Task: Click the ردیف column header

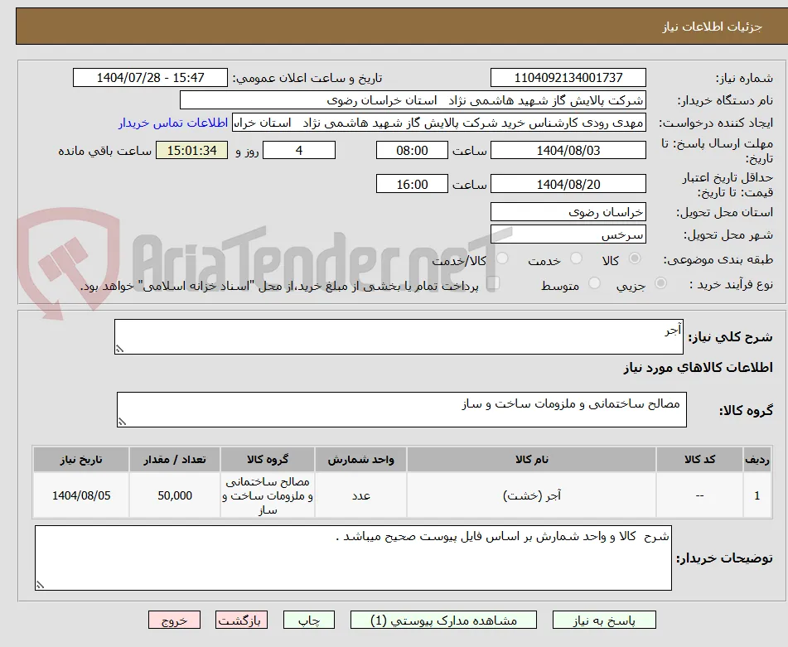Action: (757, 460)
